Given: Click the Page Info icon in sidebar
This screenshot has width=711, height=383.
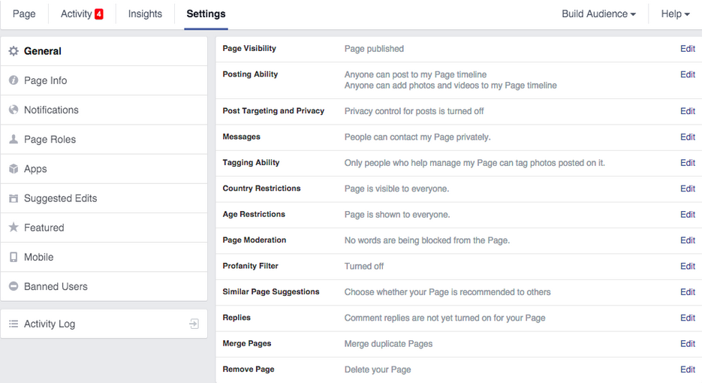Looking at the screenshot, I should tap(14, 80).
